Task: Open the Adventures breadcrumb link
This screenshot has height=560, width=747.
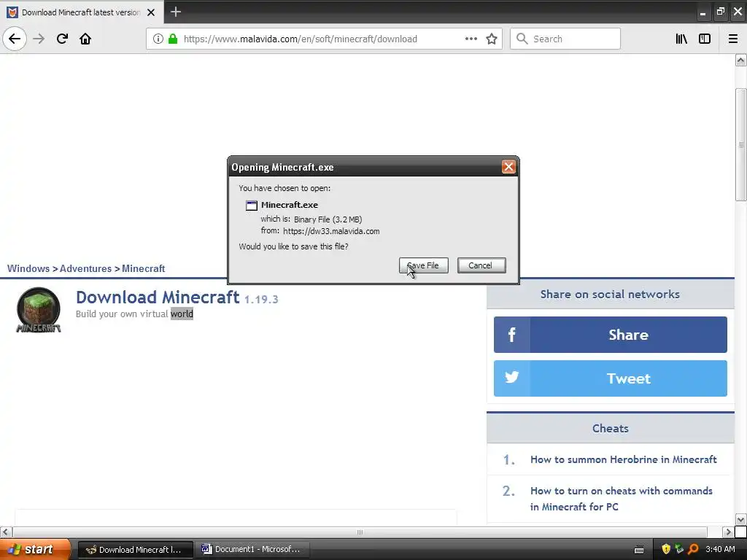Action: [x=86, y=268]
